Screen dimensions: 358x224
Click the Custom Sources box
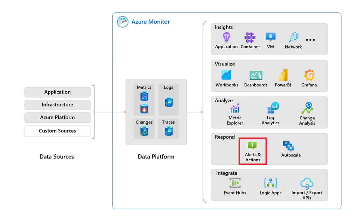[x=57, y=131]
